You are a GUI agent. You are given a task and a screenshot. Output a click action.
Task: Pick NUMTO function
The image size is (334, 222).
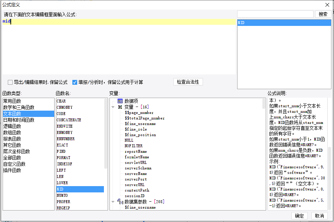coord(80,195)
